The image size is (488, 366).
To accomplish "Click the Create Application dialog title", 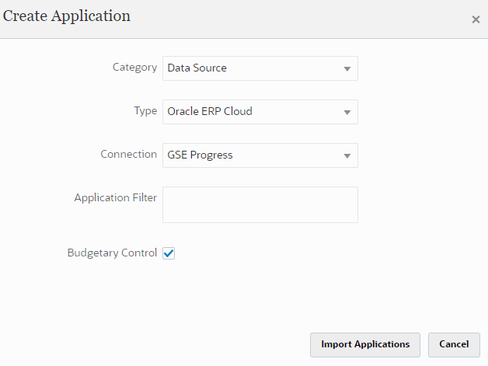I will (x=67, y=16).
